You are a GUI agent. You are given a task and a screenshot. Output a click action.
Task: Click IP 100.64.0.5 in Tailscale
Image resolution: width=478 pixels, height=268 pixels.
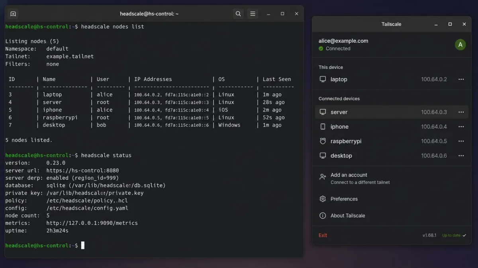(434, 141)
